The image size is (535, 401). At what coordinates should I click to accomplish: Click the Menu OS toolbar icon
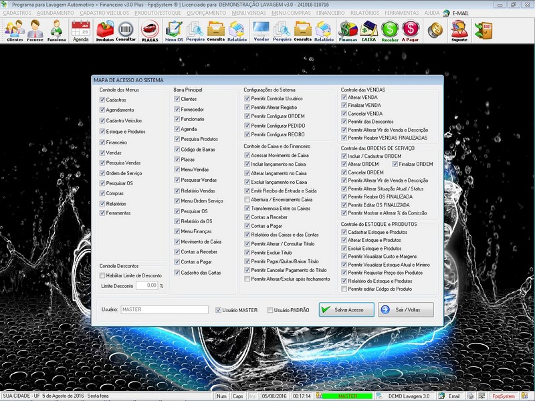click(x=174, y=30)
